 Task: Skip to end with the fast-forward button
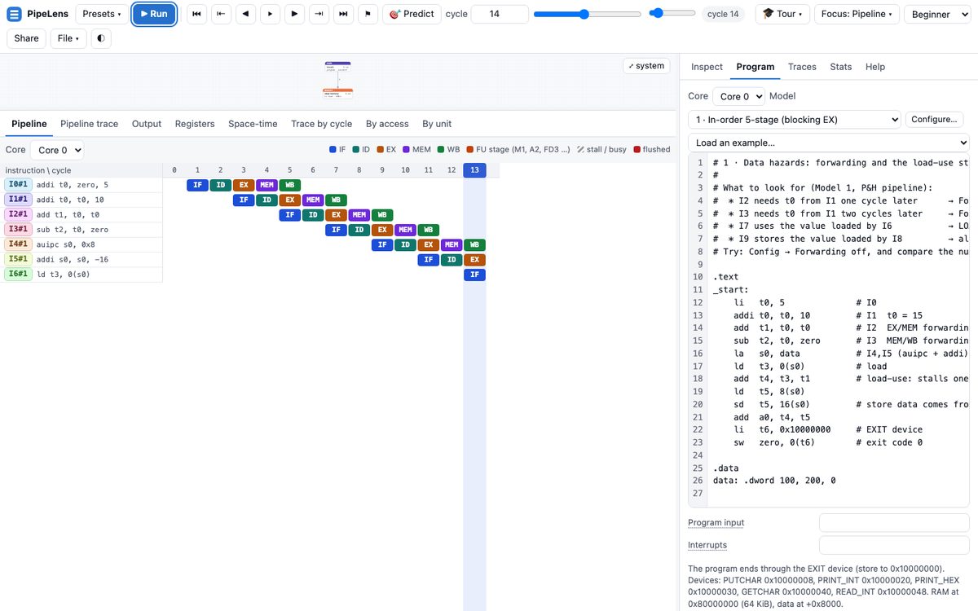tap(343, 14)
